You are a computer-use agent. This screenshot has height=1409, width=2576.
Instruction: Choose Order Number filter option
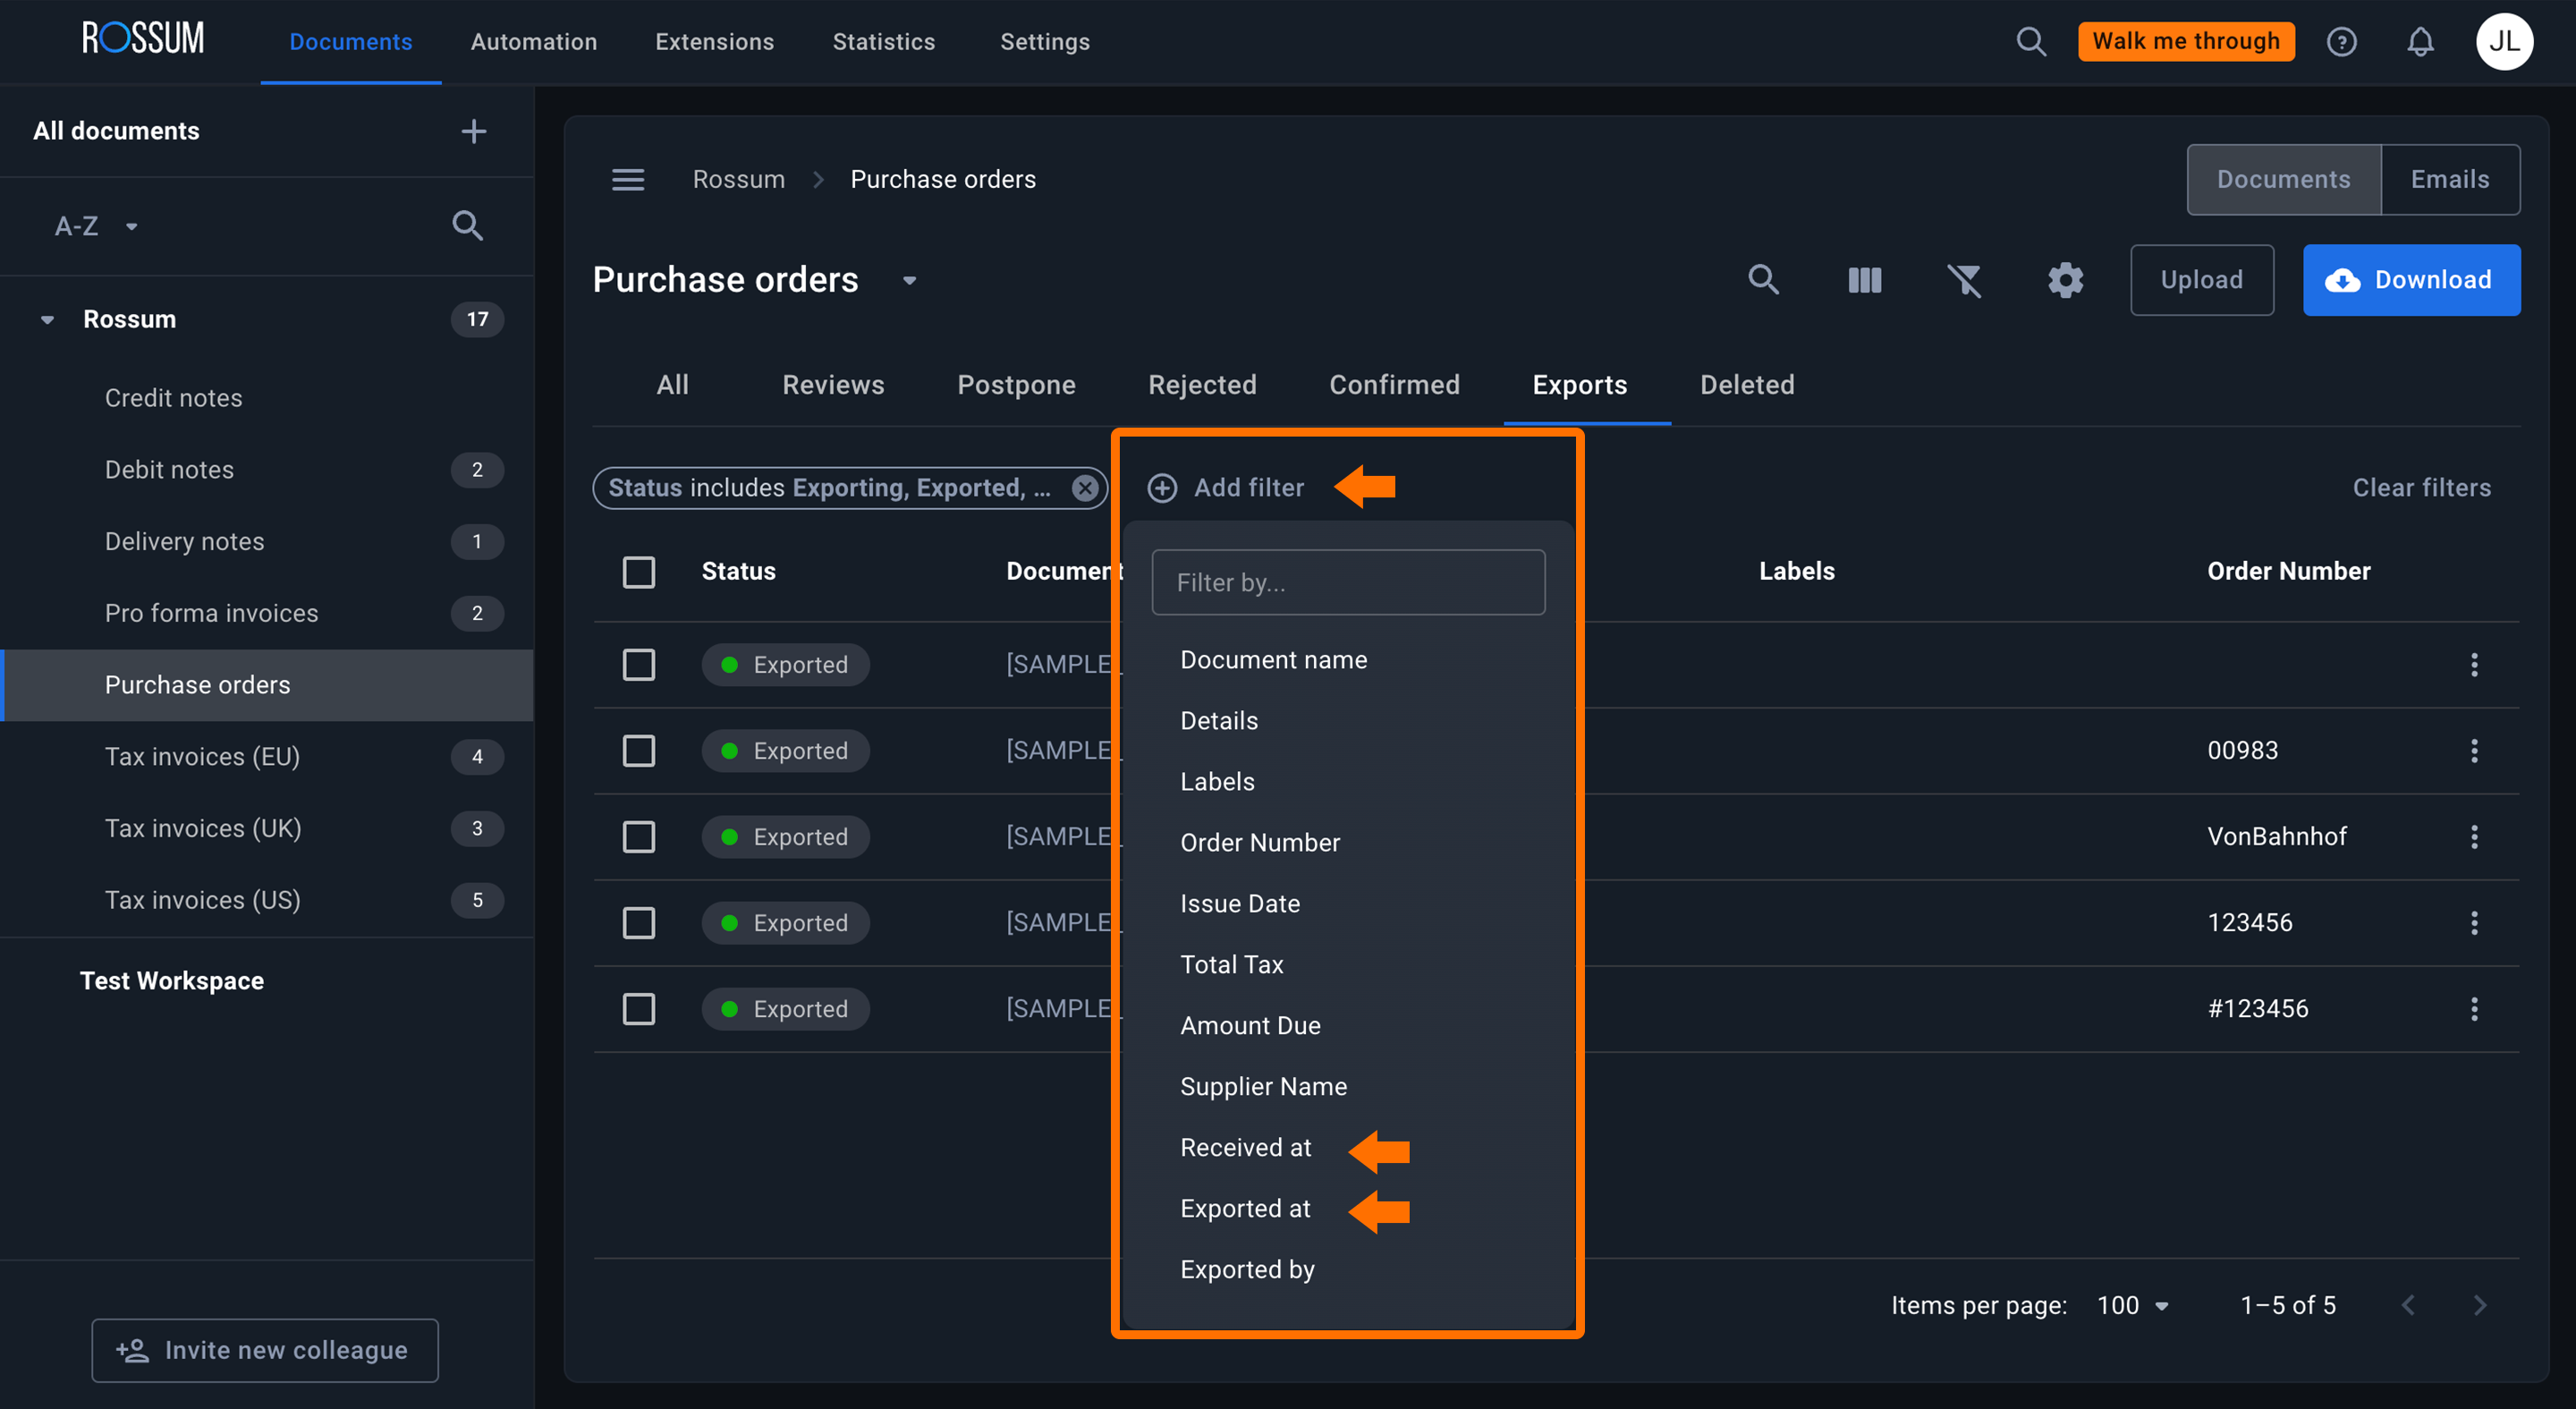tap(1260, 843)
